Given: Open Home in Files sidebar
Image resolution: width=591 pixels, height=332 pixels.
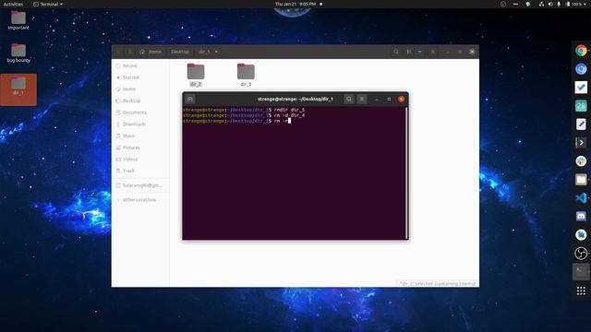Looking at the screenshot, I should pyautogui.click(x=140, y=89).
